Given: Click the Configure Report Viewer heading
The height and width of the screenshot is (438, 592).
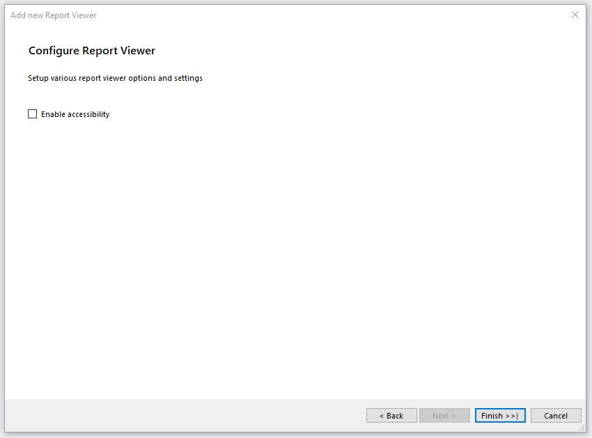Looking at the screenshot, I should [x=91, y=50].
